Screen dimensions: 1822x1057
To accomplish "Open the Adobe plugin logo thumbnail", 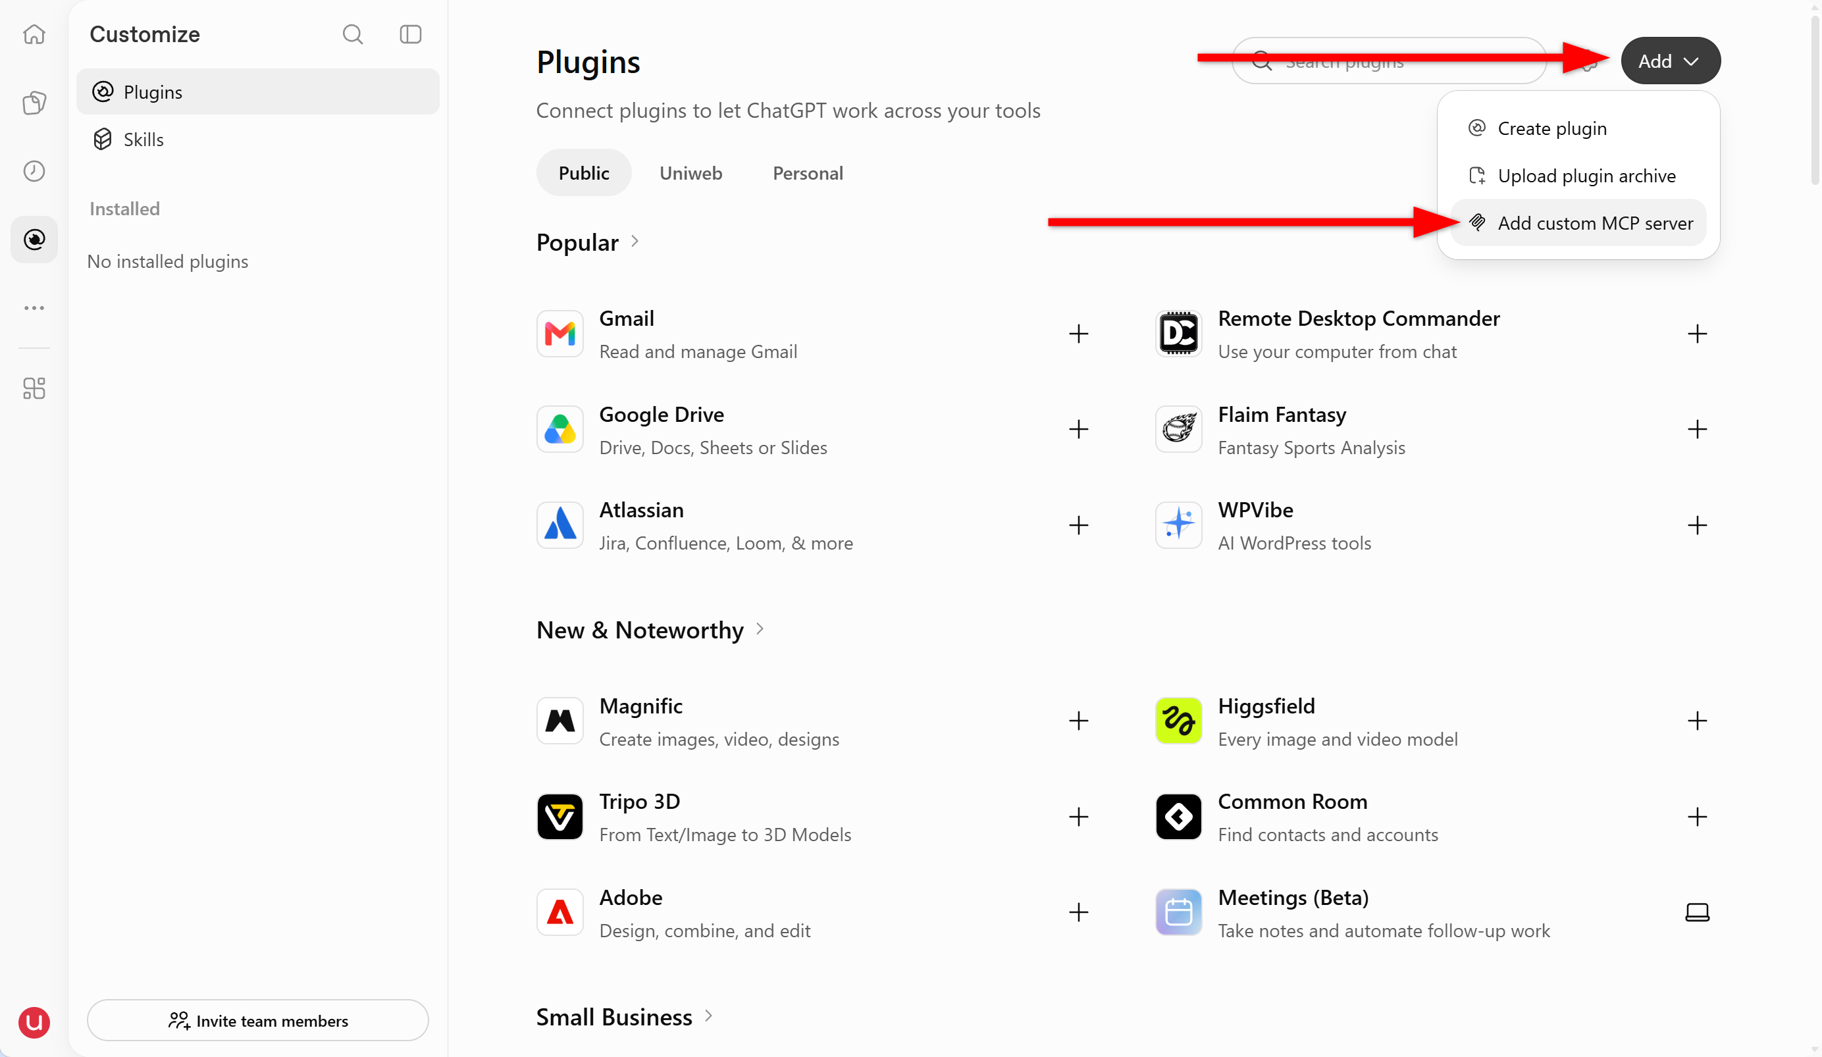I will (560, 912).
